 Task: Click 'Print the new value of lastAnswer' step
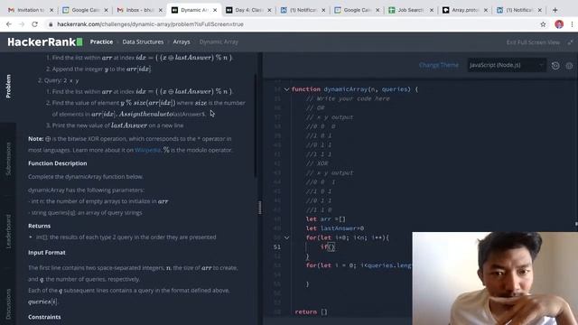115,125
